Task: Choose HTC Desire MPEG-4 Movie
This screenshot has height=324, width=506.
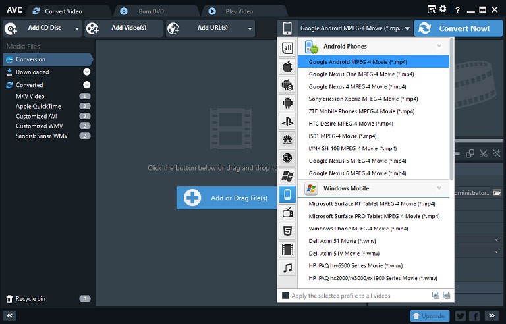Action: point(373,124)
